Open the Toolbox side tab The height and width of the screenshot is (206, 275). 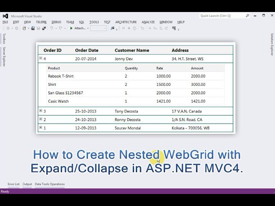(x=4, y=39)
